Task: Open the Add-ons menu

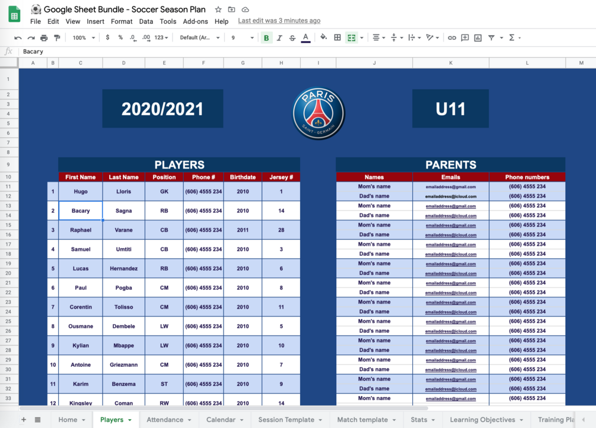Action: [x=195, y=21]
